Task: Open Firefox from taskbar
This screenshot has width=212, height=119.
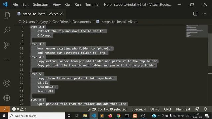Action: [110, 116]
